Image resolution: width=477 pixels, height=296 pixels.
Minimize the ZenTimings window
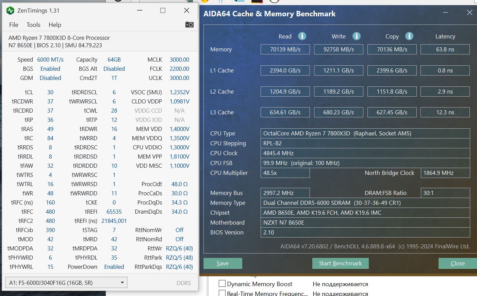click(139, 10)
